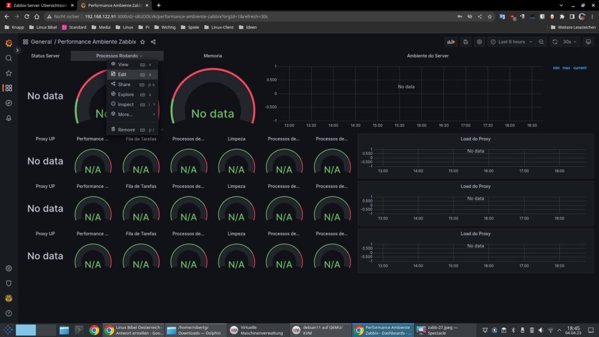Image resolution: width=599 pixels, height=337 pixels.
Task: Choose Explore from the panel menu
Action: [x=132, y=94]
